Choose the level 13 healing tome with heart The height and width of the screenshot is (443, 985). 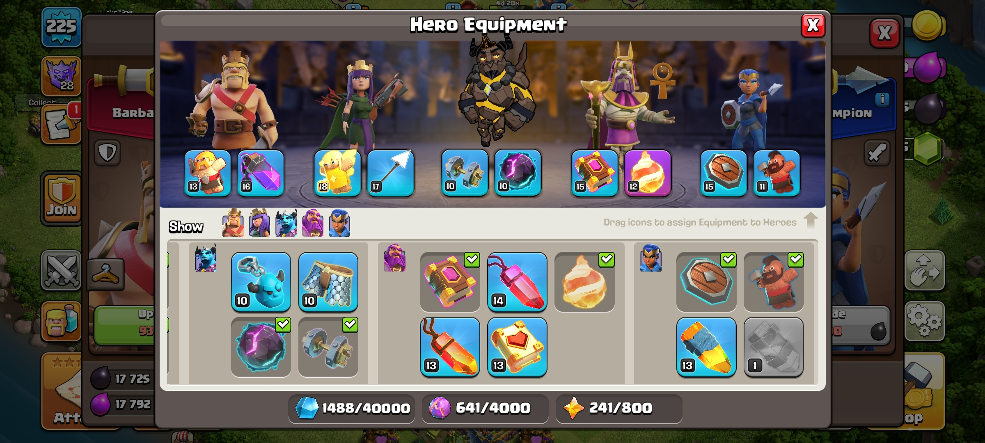[517, 347]
